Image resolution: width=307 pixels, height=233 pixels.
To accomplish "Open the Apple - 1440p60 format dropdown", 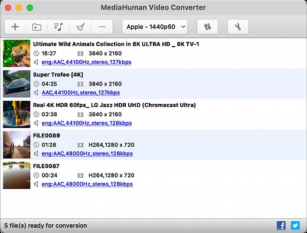I will [x=155, y=27].
